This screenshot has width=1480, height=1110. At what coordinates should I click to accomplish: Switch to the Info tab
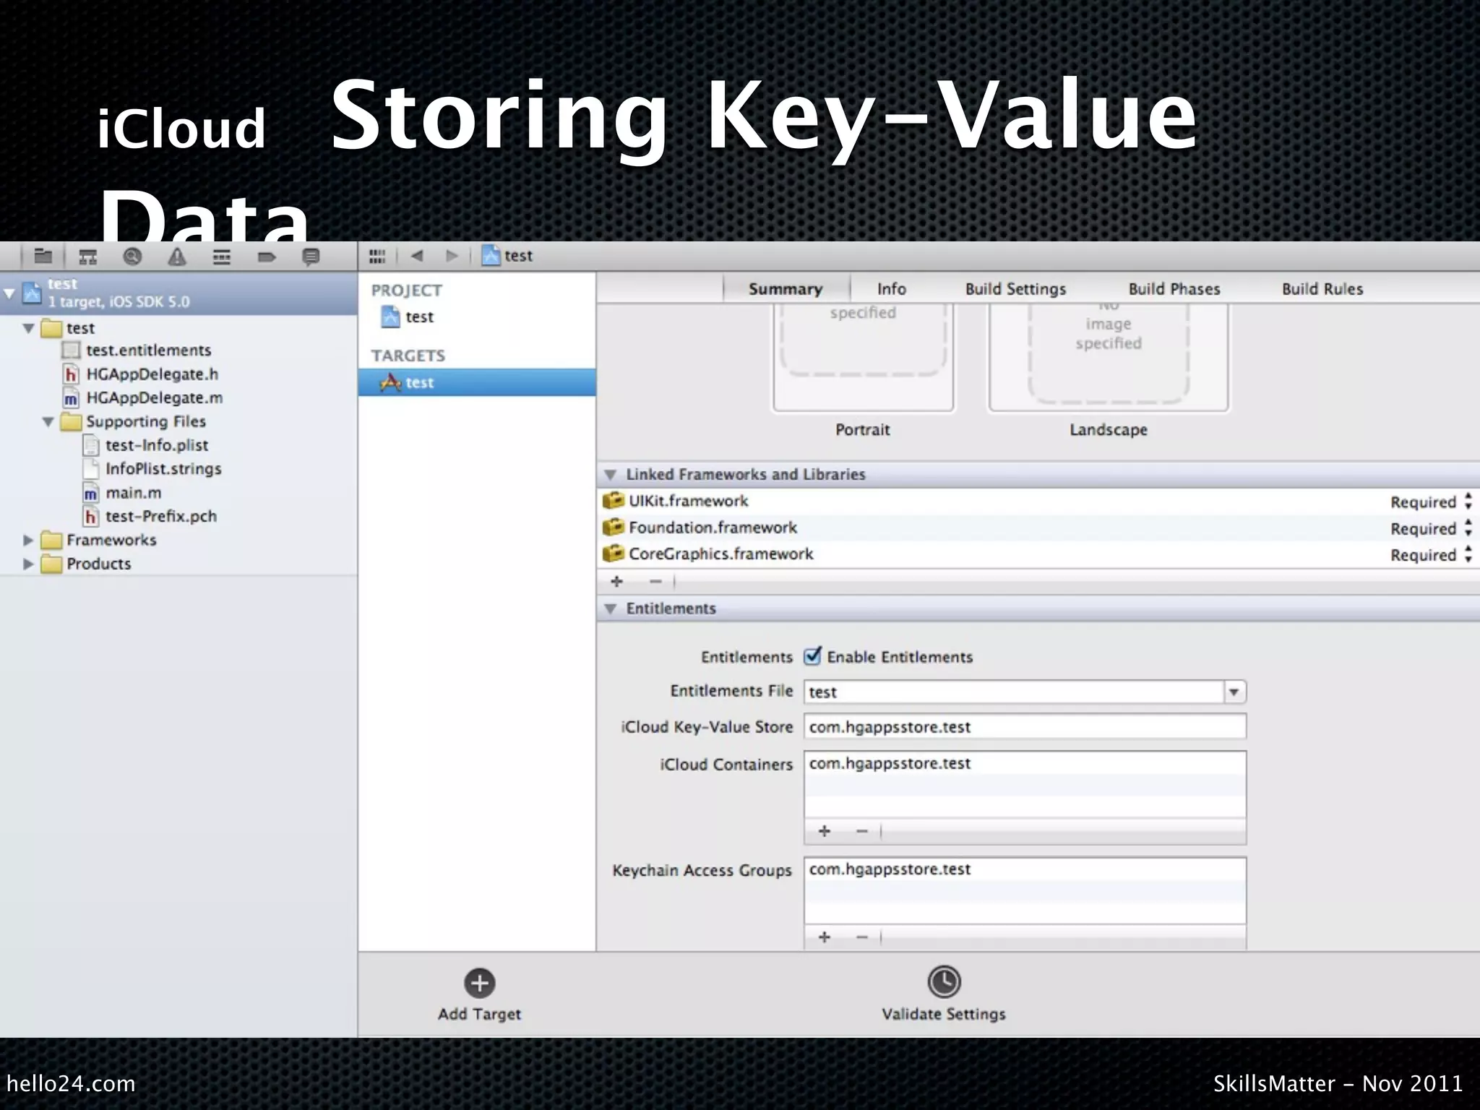tap(891, 288)
